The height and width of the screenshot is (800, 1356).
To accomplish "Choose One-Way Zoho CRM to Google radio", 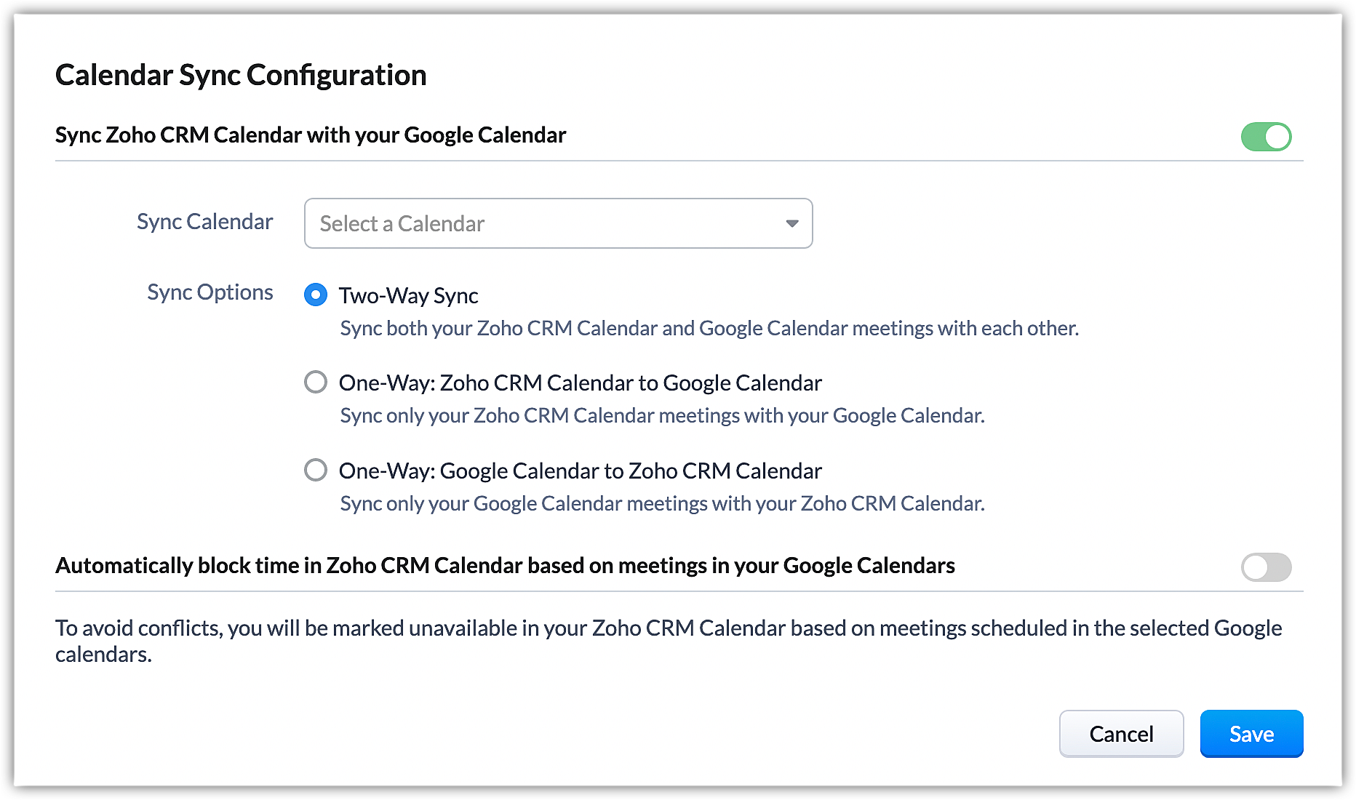I will pos(316,382).
